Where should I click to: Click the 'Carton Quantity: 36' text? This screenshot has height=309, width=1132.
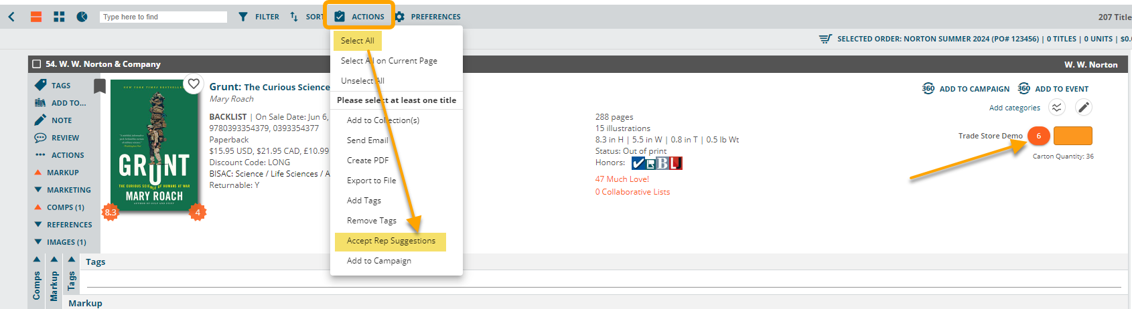1063,157
